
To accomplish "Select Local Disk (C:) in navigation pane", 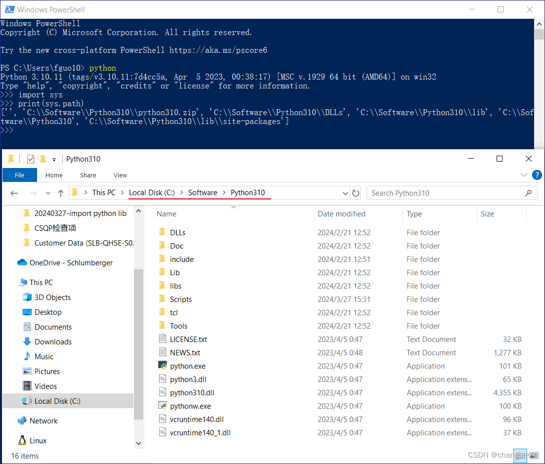I will click(x=68, y=401).
